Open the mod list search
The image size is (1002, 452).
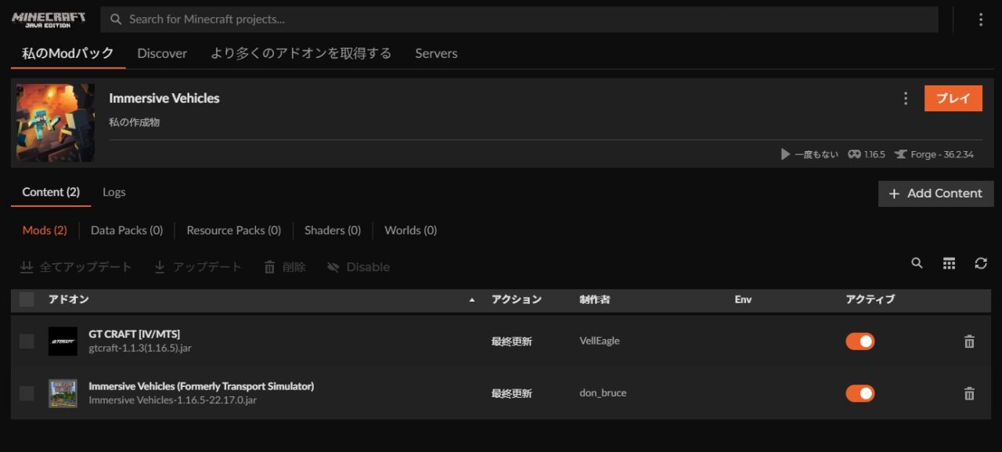917,264
